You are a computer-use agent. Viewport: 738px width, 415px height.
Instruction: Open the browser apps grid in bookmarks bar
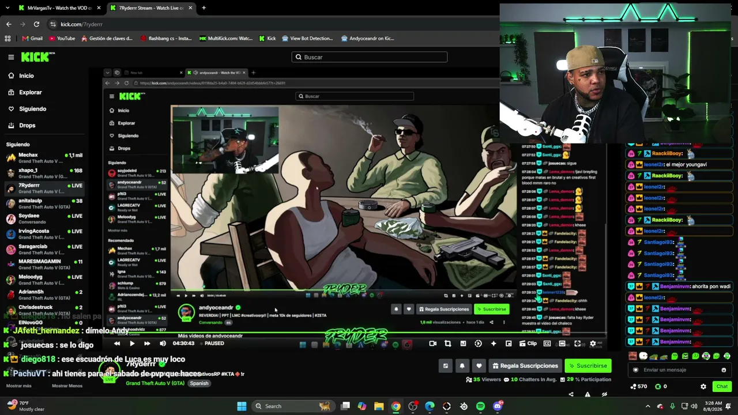point(7,39)
